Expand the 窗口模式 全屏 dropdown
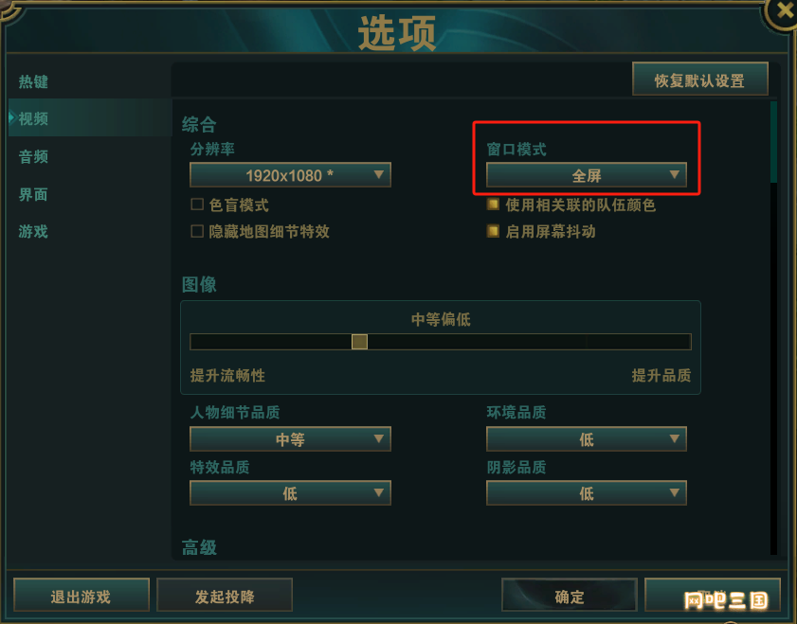The image size is (797, 624). click(x=586, y=175)
